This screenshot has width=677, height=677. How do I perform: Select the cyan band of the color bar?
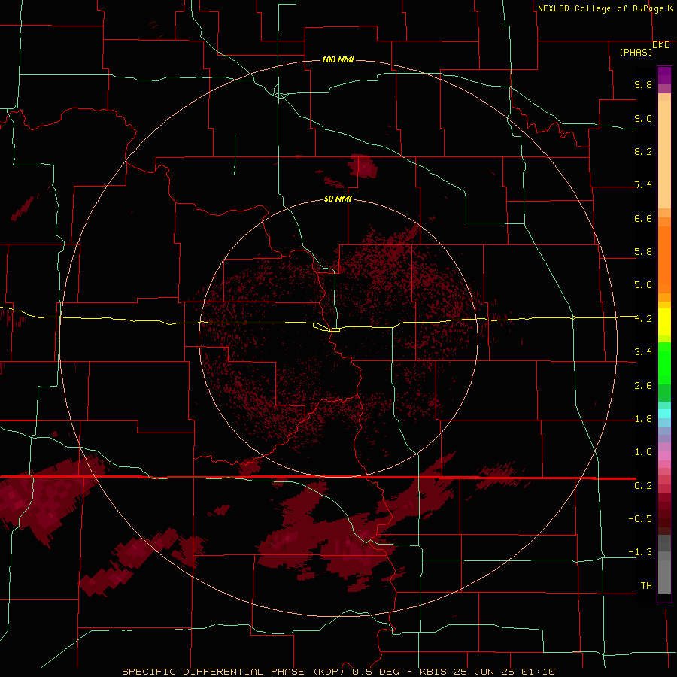pos(664,414)
